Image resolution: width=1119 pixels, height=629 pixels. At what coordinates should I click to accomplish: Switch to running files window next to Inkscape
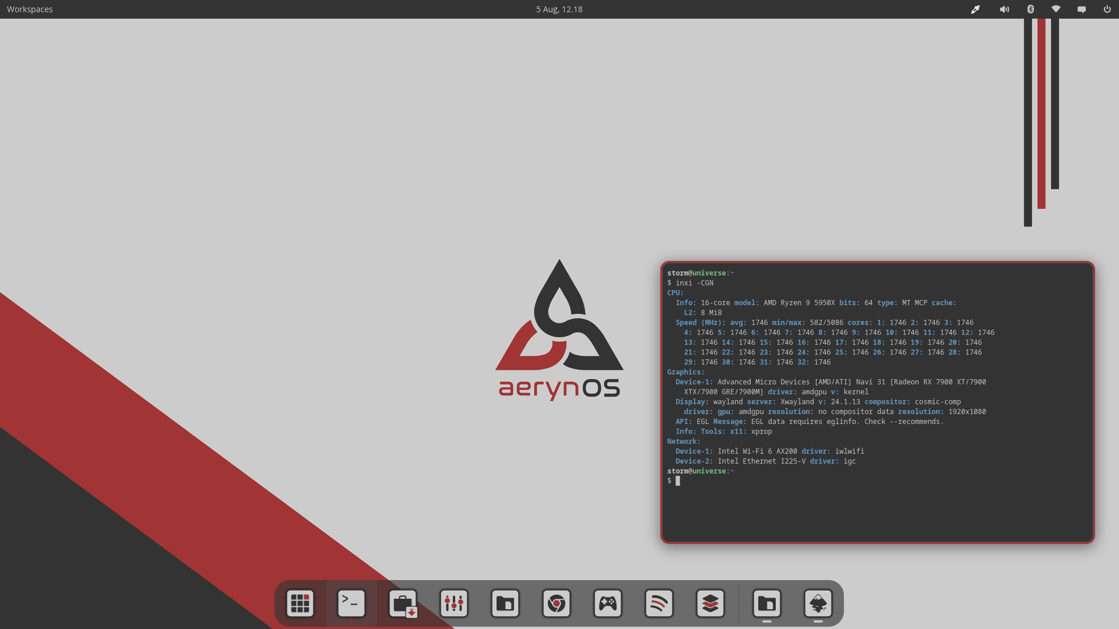(767, 603)
